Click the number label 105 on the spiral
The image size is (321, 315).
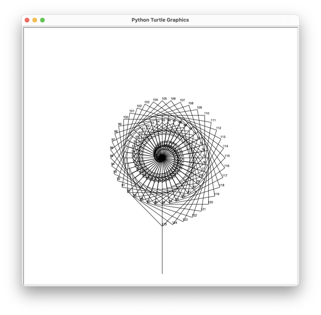tap(164, 98)
